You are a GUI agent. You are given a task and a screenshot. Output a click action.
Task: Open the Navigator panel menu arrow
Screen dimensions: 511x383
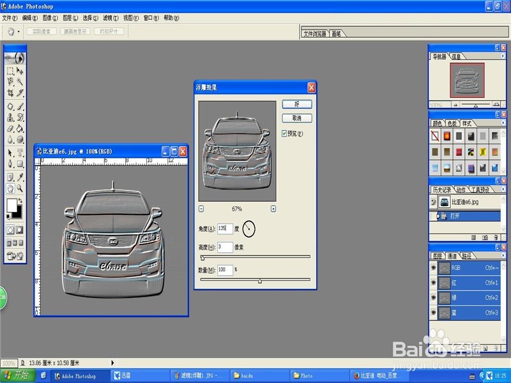(x=503, y=56)
